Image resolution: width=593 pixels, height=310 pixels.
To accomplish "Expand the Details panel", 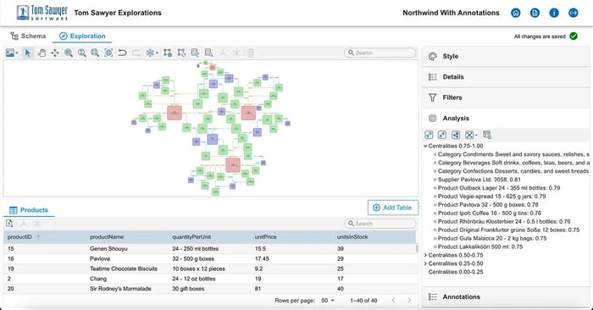I will 506,77.
